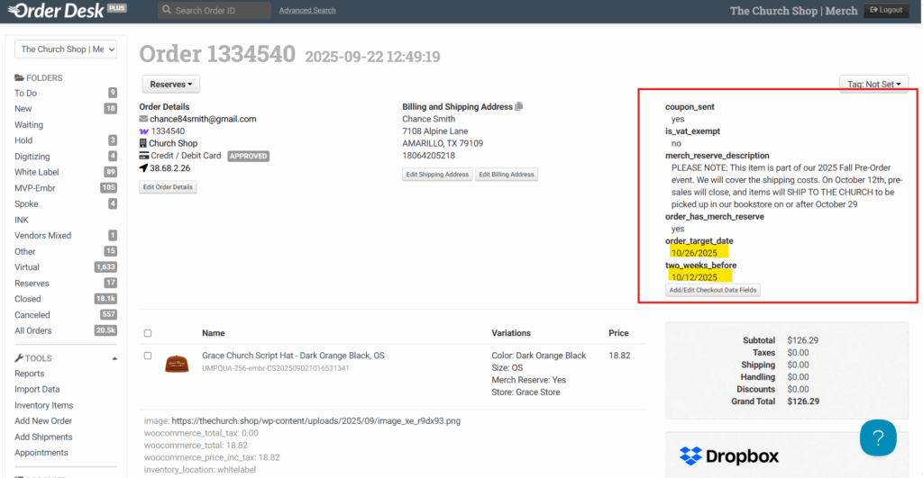
Task: Open the blue help question mark button
Action: tap(877, 437)
